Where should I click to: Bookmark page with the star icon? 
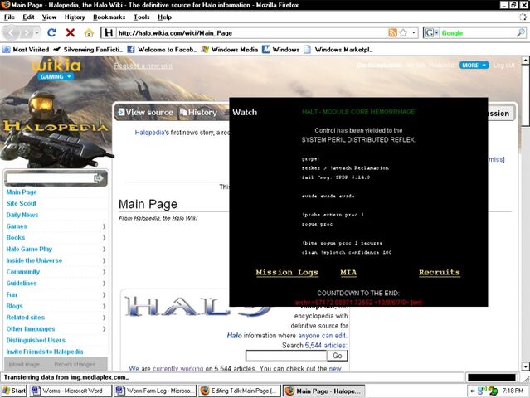coord(403,33)
